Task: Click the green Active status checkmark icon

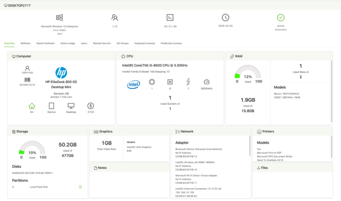Action: [x=280, y=18]
